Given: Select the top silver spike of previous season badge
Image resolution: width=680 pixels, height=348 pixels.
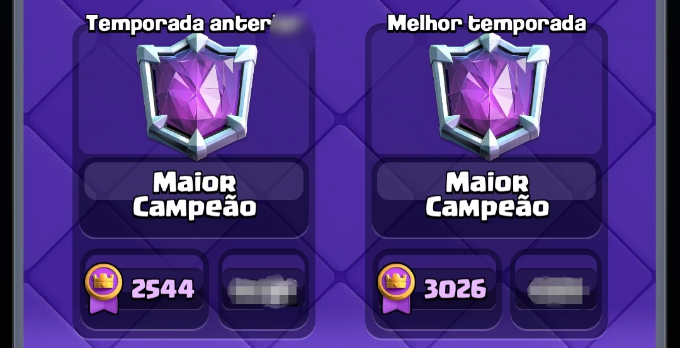Looking at the screenshot, I should [197, 42].
